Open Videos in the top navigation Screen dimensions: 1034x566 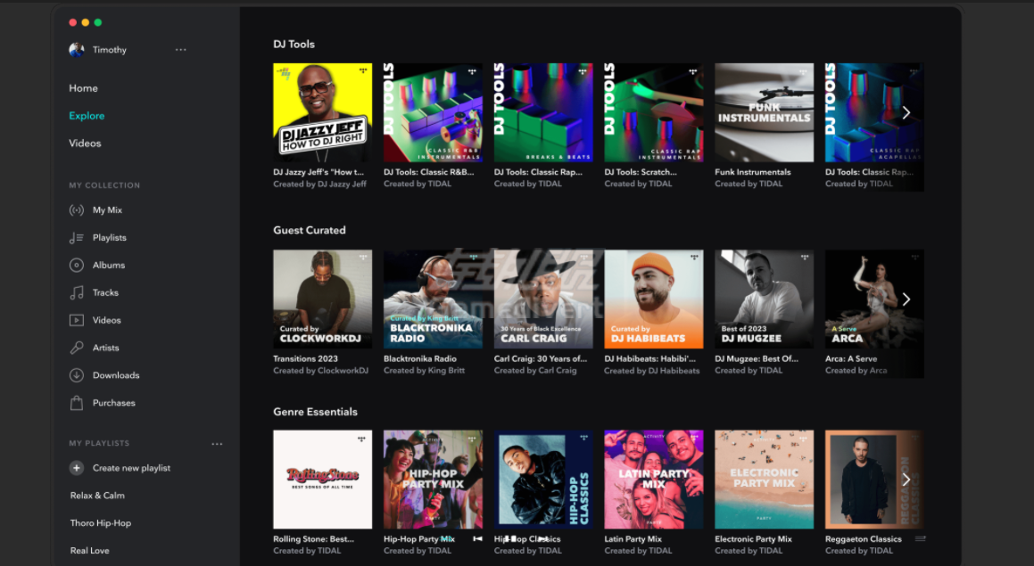point(85,144)
